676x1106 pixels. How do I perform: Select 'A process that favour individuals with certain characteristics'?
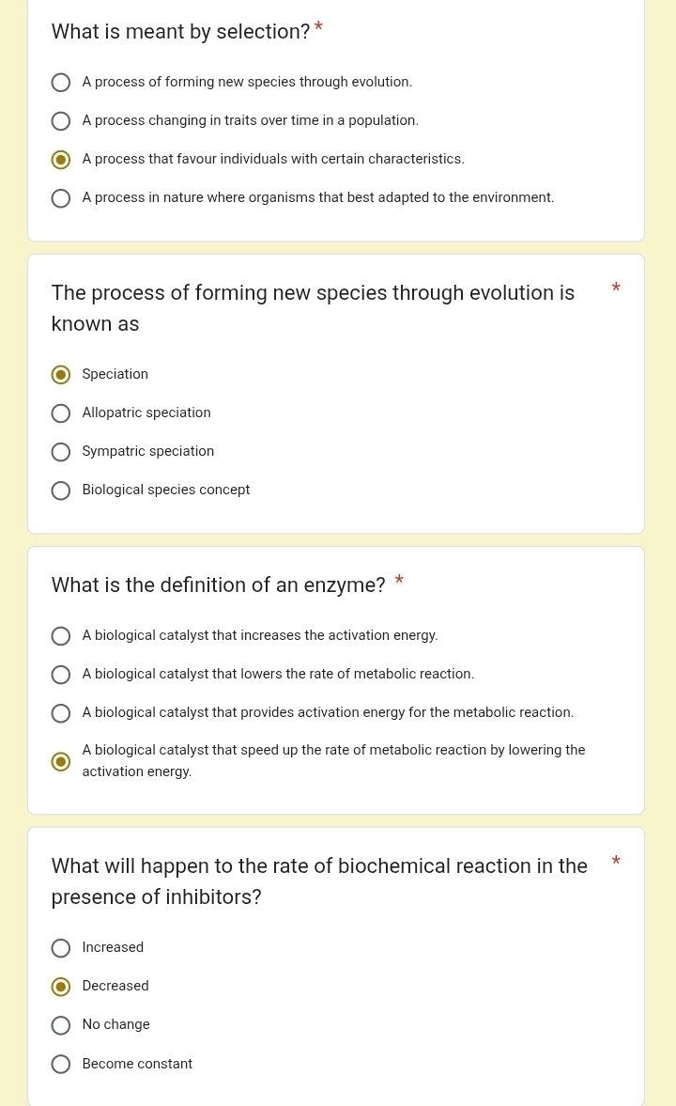click(x=61, y=159)
